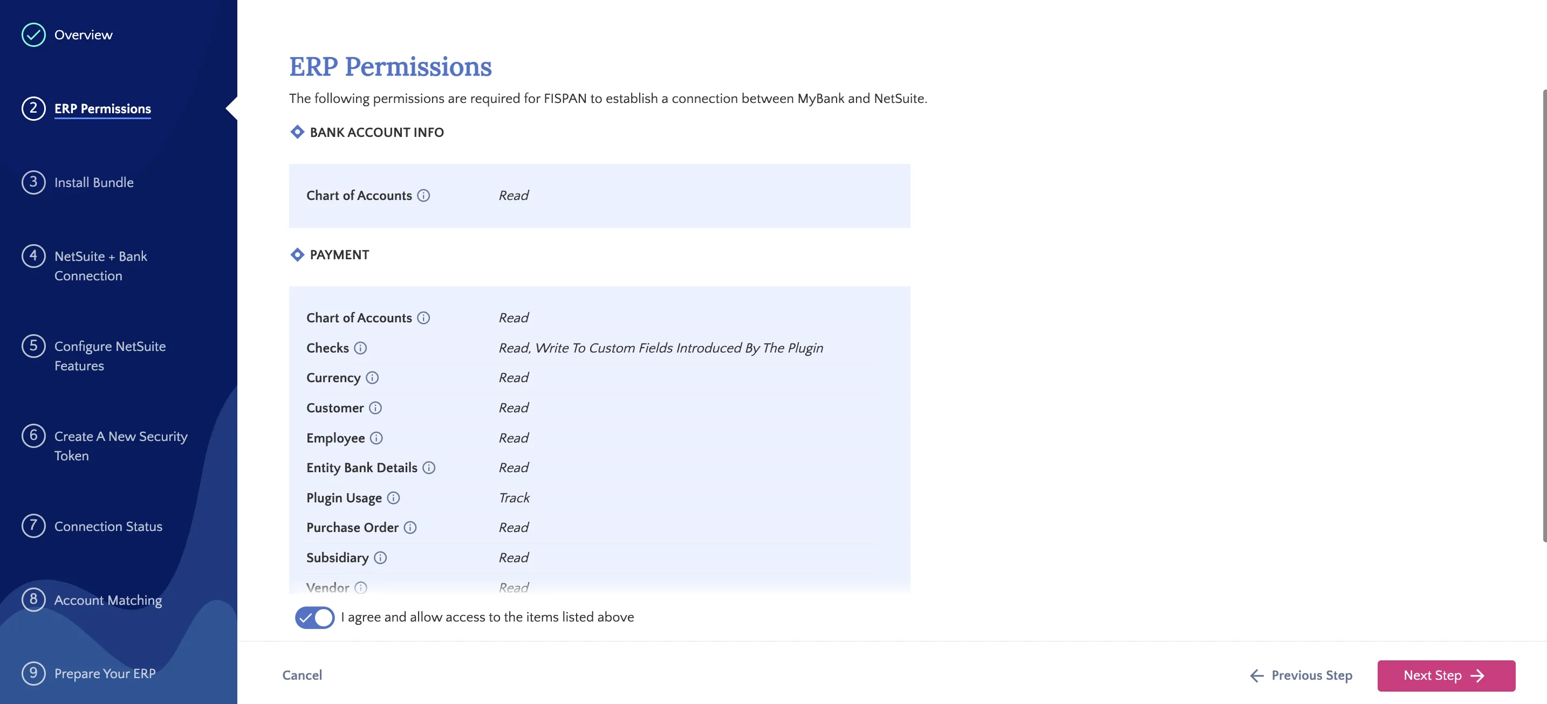Open info tooltip for Employee

[x=377, y=438]
